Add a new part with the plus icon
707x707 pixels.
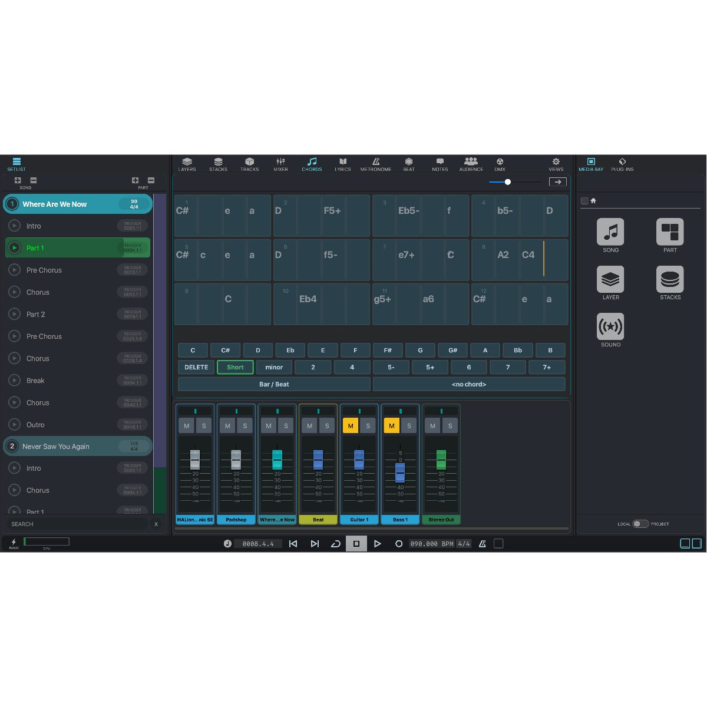pos(135,180)
